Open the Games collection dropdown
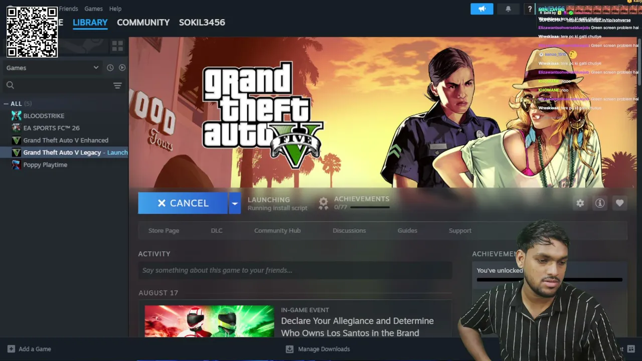Screen dimensions: 642x361 (52, 68)
